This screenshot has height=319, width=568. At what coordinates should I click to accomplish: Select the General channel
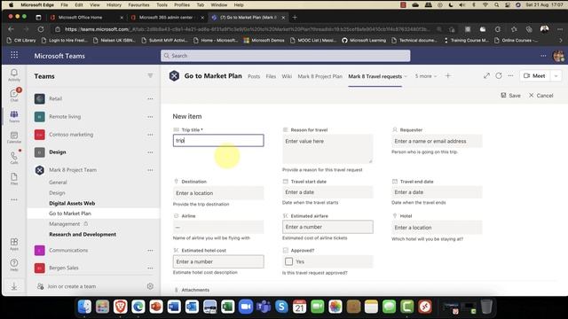coord(58,183)
